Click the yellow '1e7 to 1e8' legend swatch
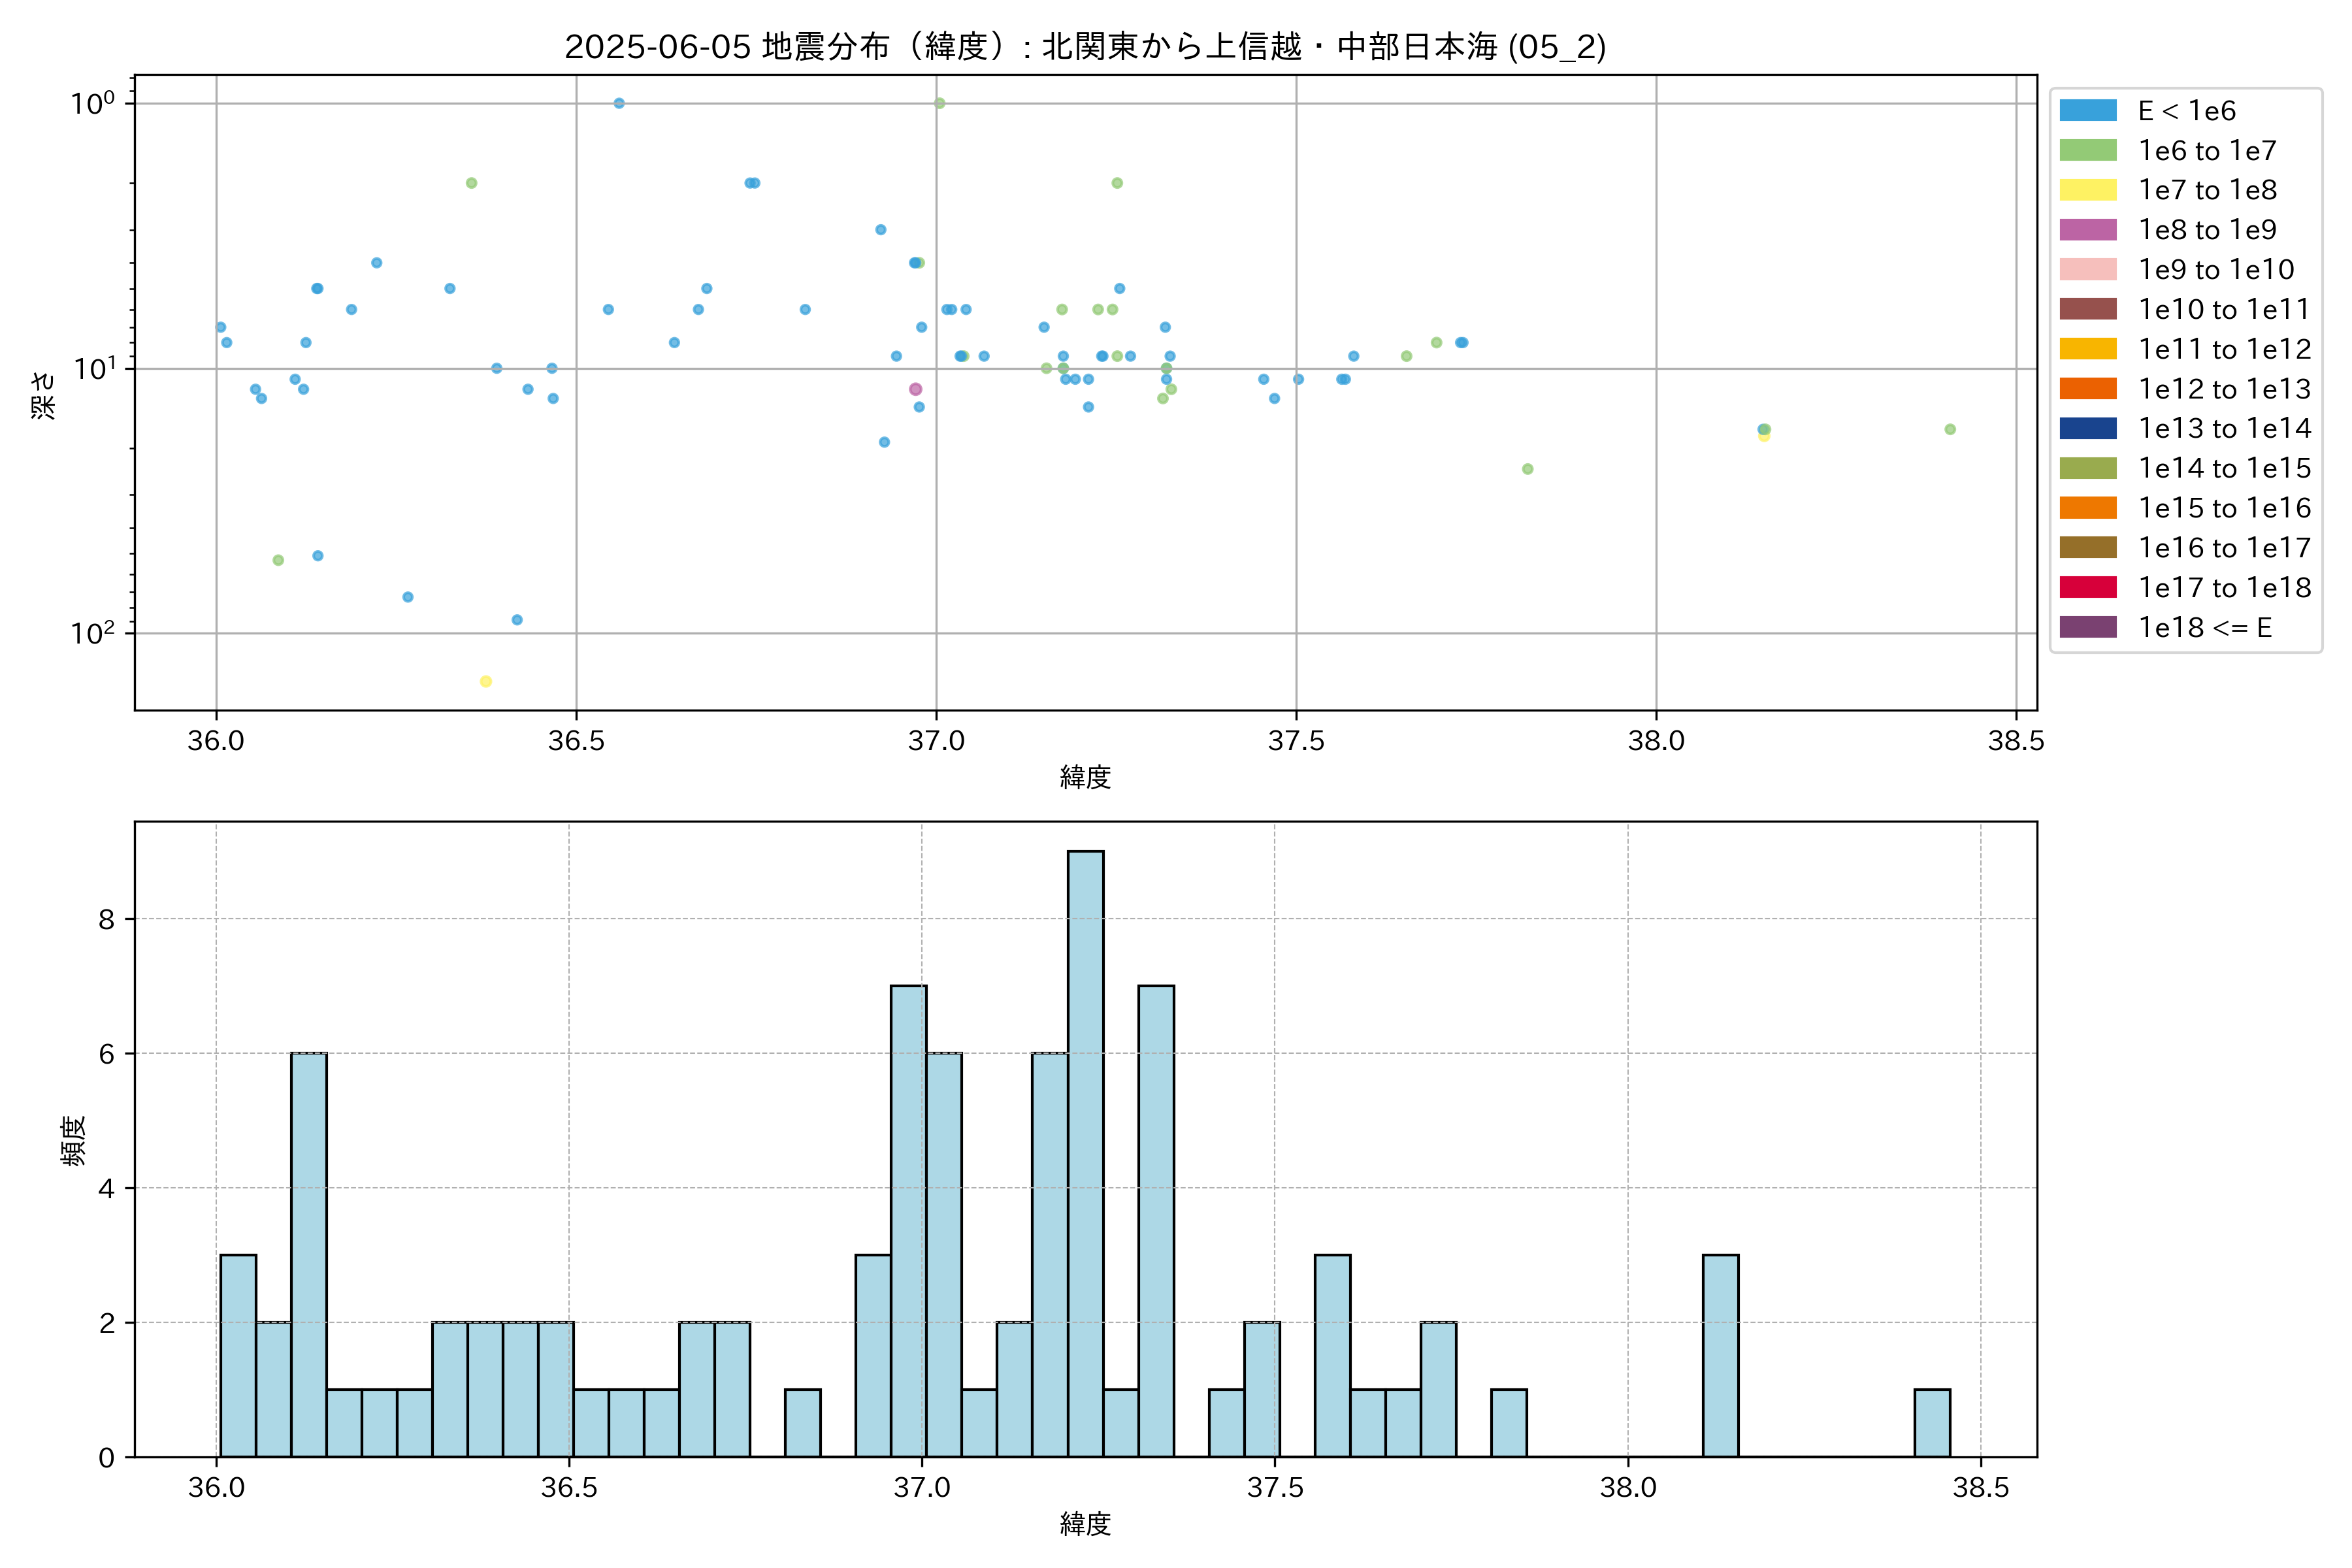This screenshot has height=1568, width=2352. 2088,190
